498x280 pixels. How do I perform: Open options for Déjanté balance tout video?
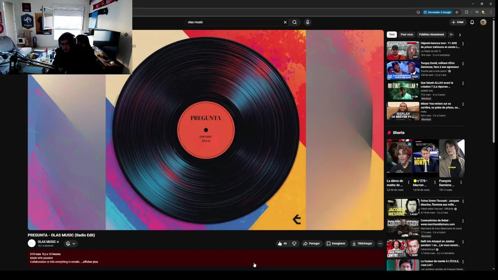pyautogui.click(x=463, y=44)
